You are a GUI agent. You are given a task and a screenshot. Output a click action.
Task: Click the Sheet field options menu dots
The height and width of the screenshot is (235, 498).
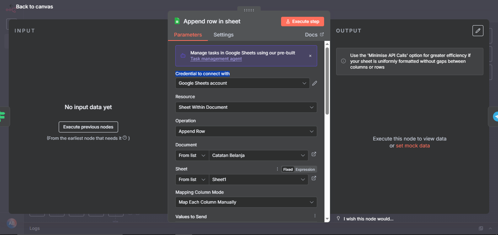(x=277, y=169)
